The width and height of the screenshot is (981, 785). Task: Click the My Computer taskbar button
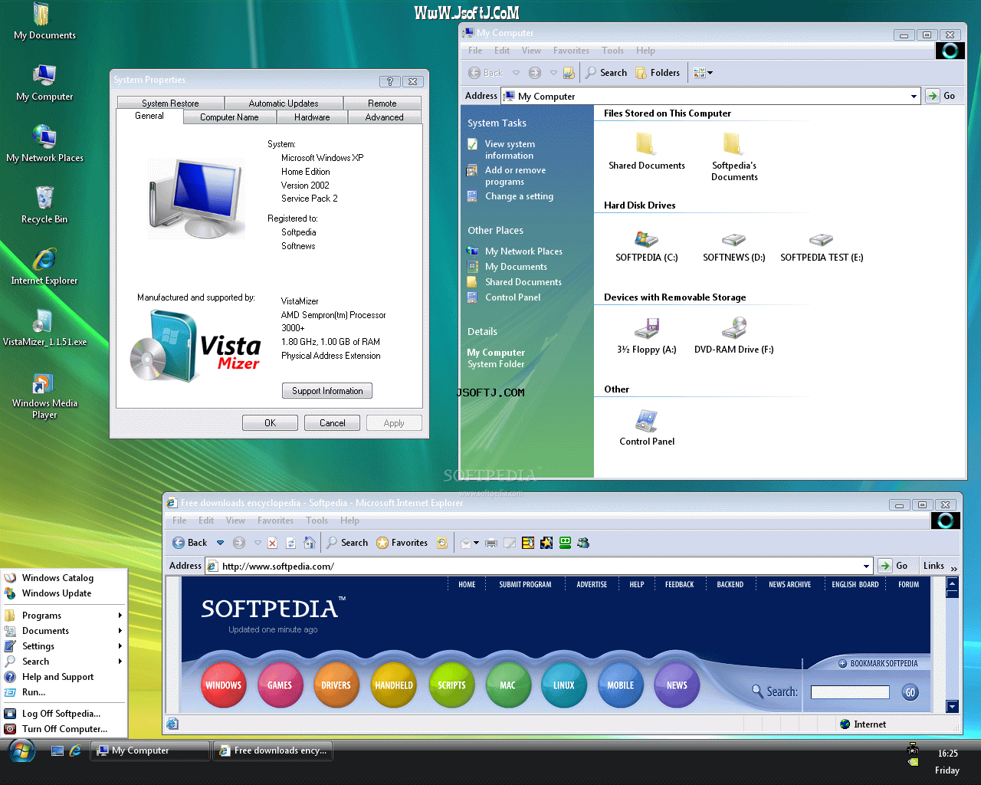click(x=150, y=751)
